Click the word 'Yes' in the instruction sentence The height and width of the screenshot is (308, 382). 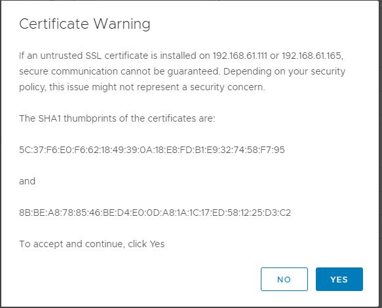157,244
